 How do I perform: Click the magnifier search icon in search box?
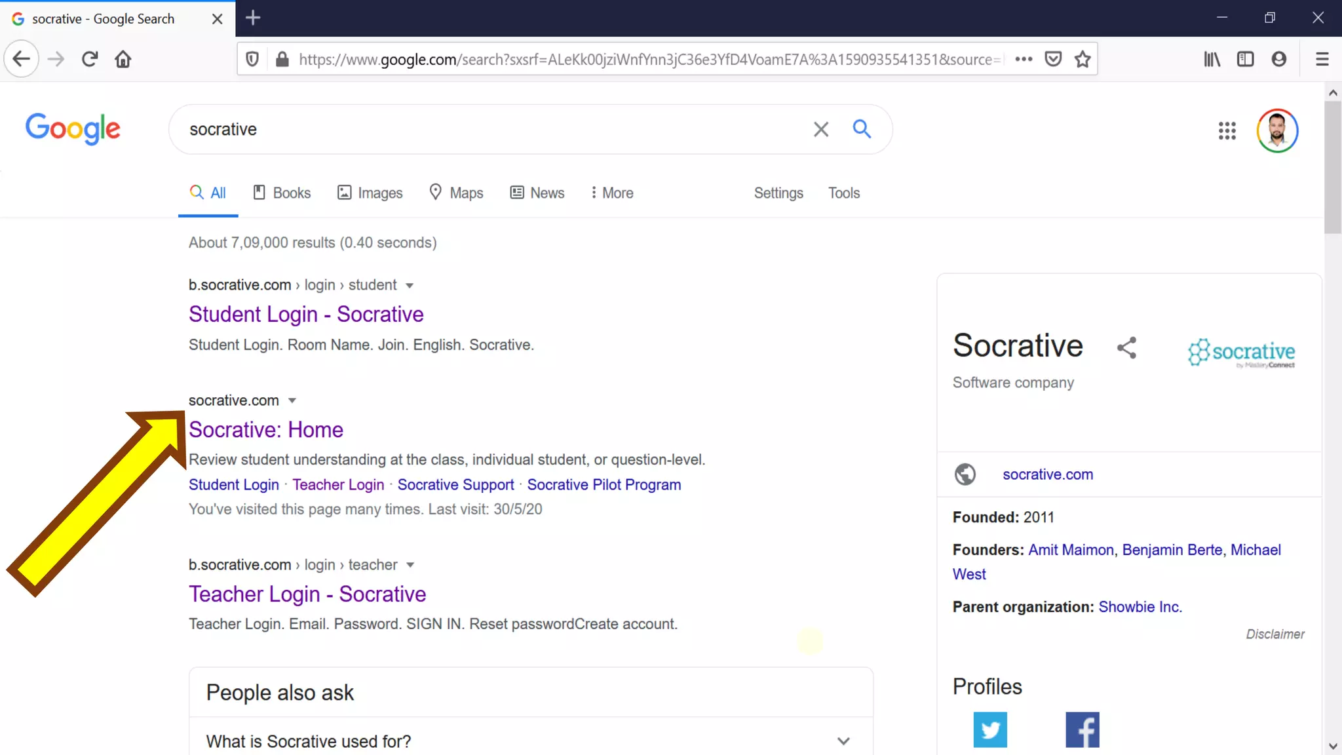point(862,129)
